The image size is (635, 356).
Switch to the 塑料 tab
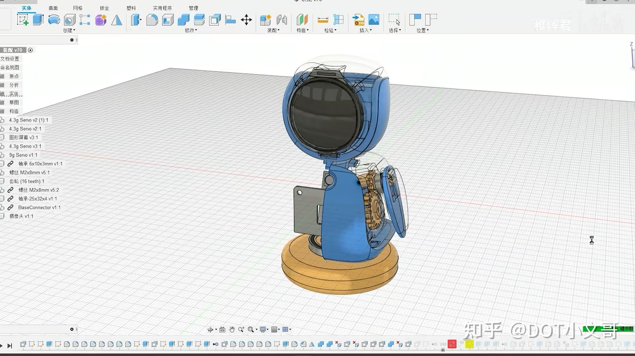coord(131,8)
